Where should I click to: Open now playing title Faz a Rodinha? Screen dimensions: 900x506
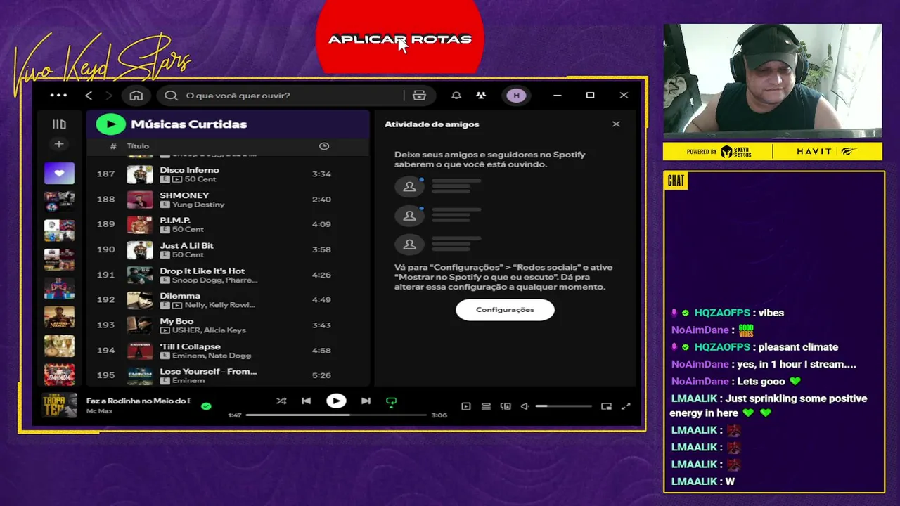click(x=139, y=401)
